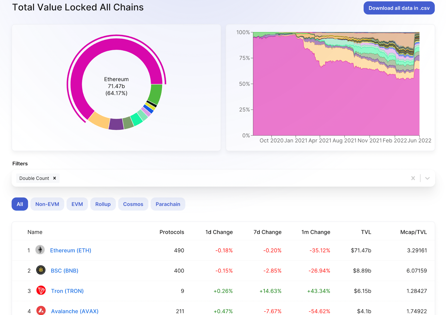
Task: Click Ethereum's Mcap/TVL value 3.29161
Action: click(417, 250)
